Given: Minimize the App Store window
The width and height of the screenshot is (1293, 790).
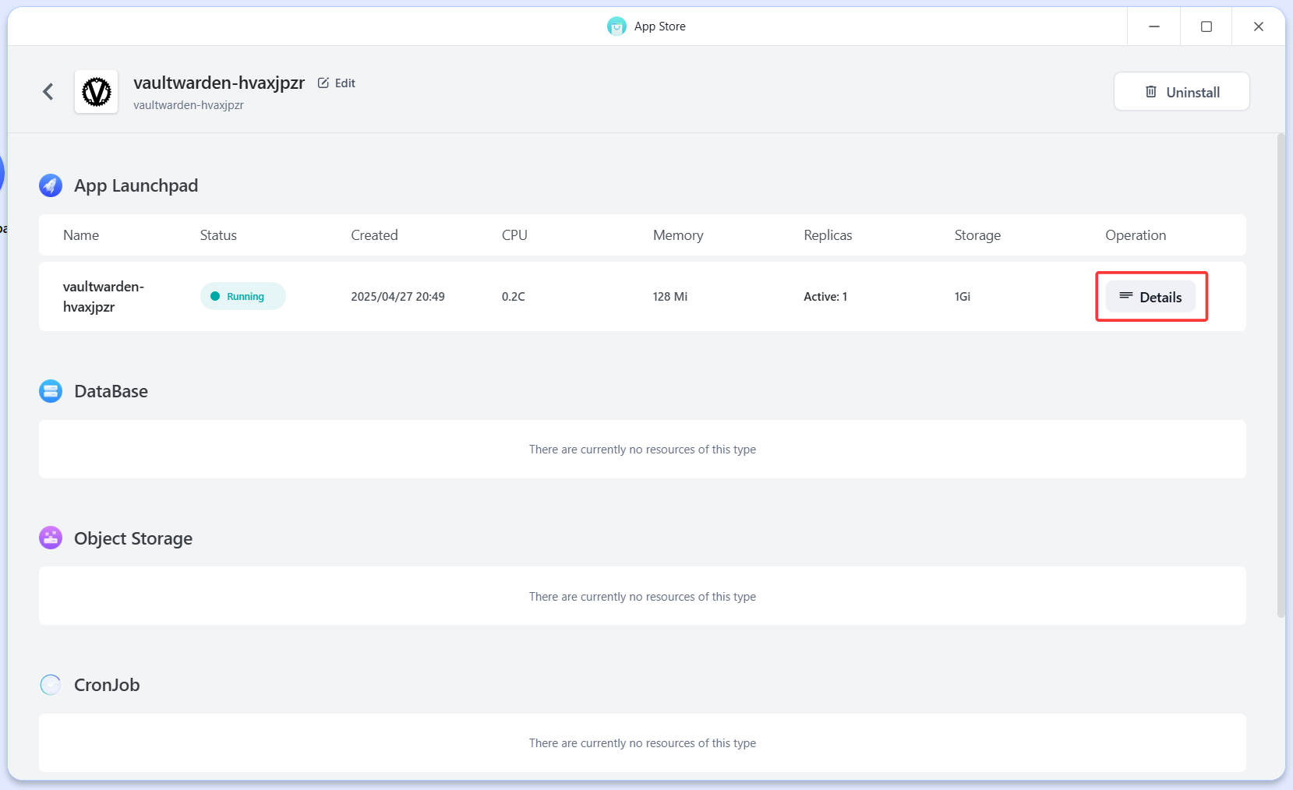Looking at the screenshot, I should pos(1153,26).
